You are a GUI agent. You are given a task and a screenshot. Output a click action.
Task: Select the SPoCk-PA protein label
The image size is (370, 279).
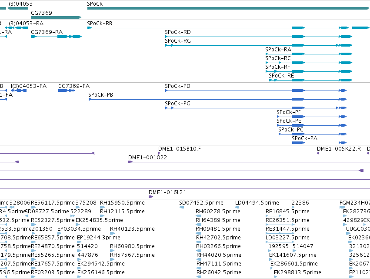[x=305, y=139]
